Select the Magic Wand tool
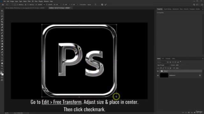 (x=2, y=19)
